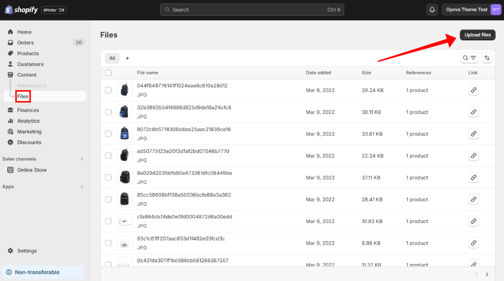Tick the checkbox for 8072c8b5718306d4be25aac21836ce16
This screenshot has height=281, width=504.
108,134
